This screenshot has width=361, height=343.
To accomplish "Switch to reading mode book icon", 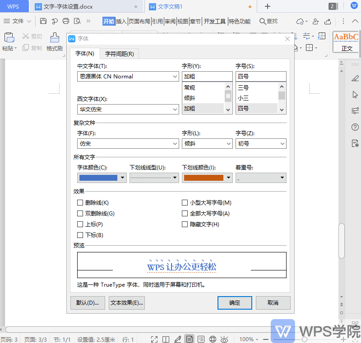I will pyautogui.click(x=166, y=339).
